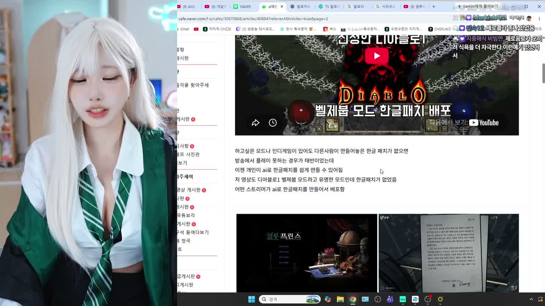Open video on YouTube via logo link

(x=484, y=122)
